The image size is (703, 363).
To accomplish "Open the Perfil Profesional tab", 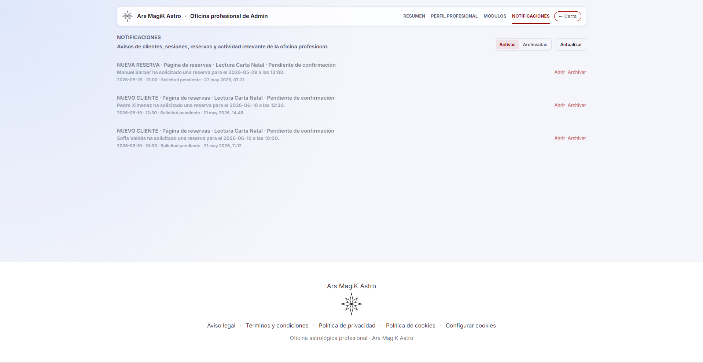I will [x=454, y=16].
